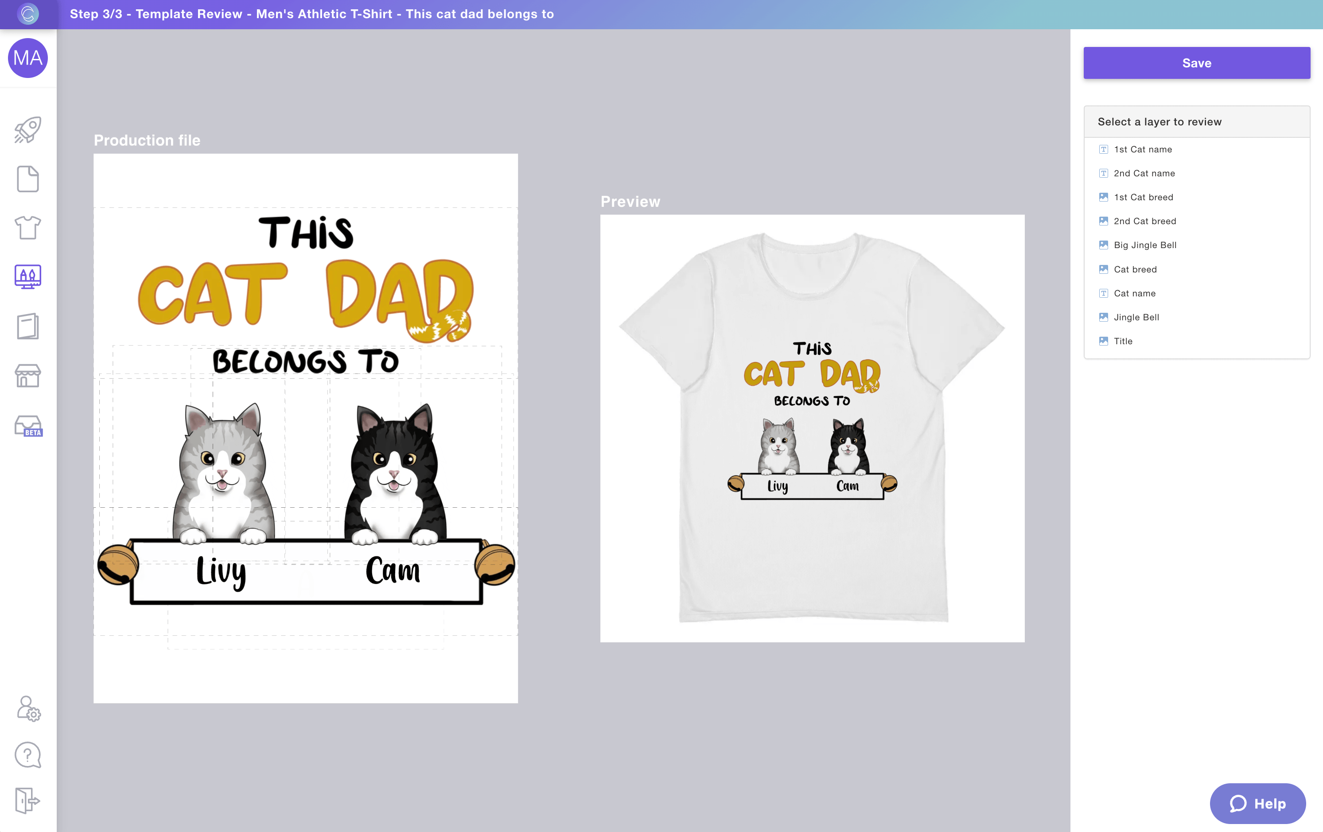Viewport: 1323px width, 832px height.
Task: Click the Save button
Action: [x=1196, y=63]
